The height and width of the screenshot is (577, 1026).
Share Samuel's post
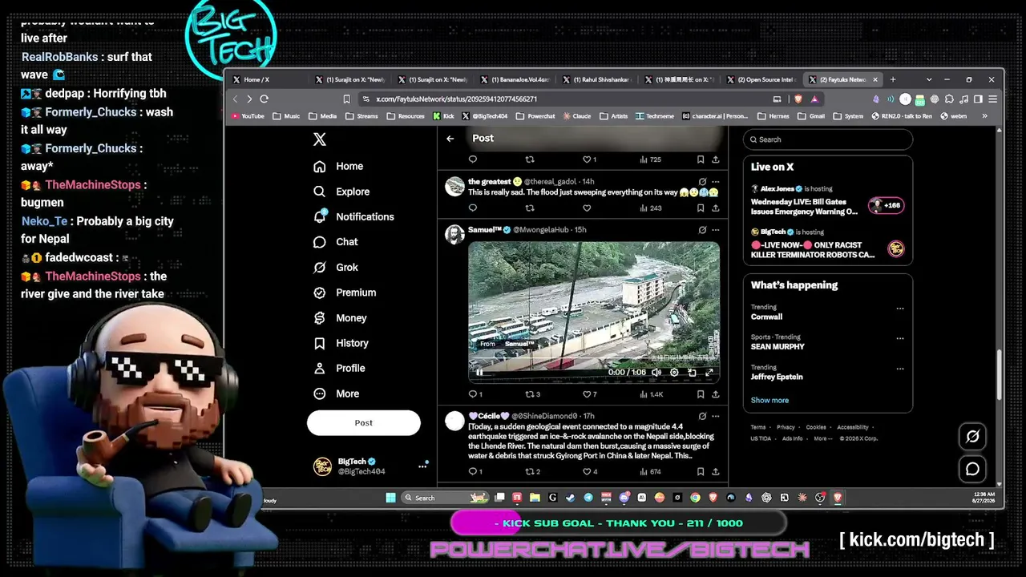(x=715, y=394)
